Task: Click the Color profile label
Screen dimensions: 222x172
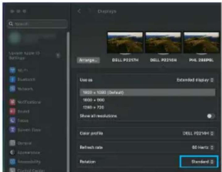Action: pyautogui.click(x=91, y=133)
